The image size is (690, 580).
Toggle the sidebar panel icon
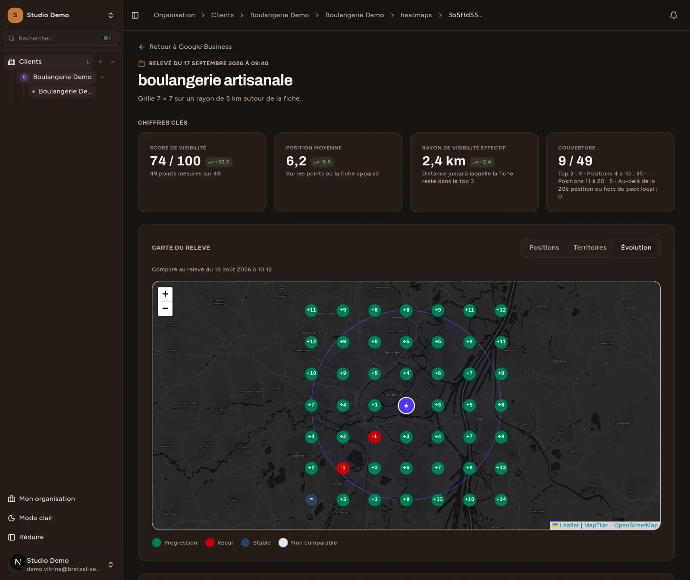pos(135,15)
